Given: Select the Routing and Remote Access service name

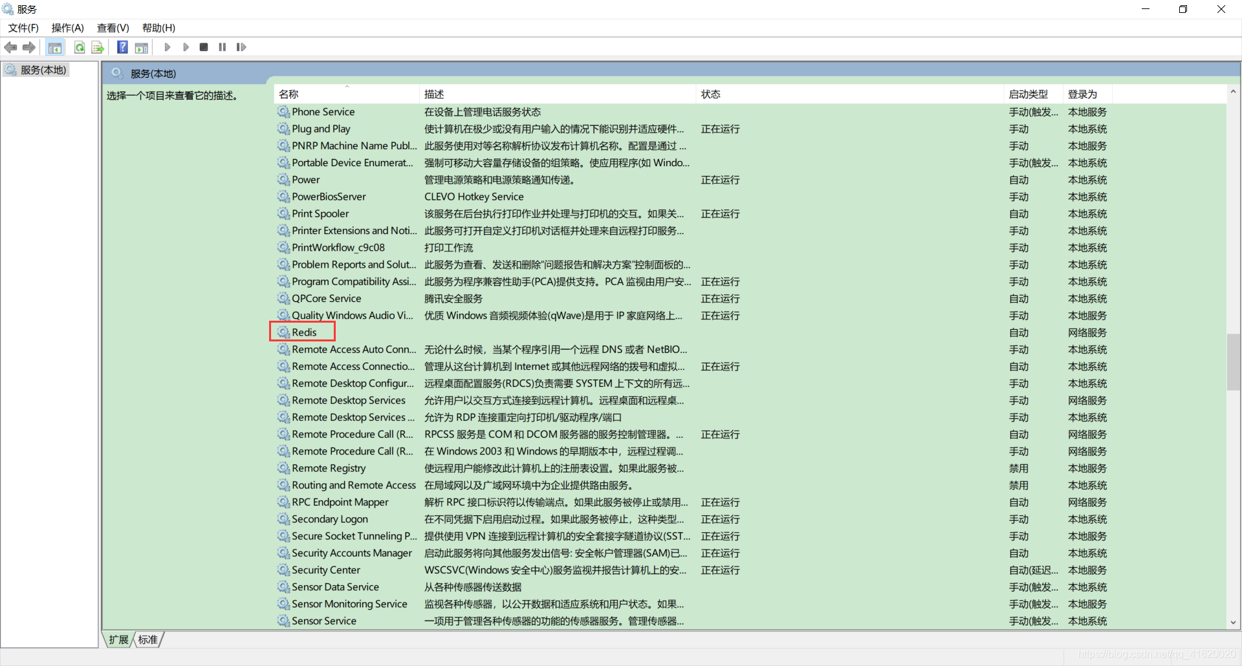Looking at the screenshot, I should tap(354, 485).
